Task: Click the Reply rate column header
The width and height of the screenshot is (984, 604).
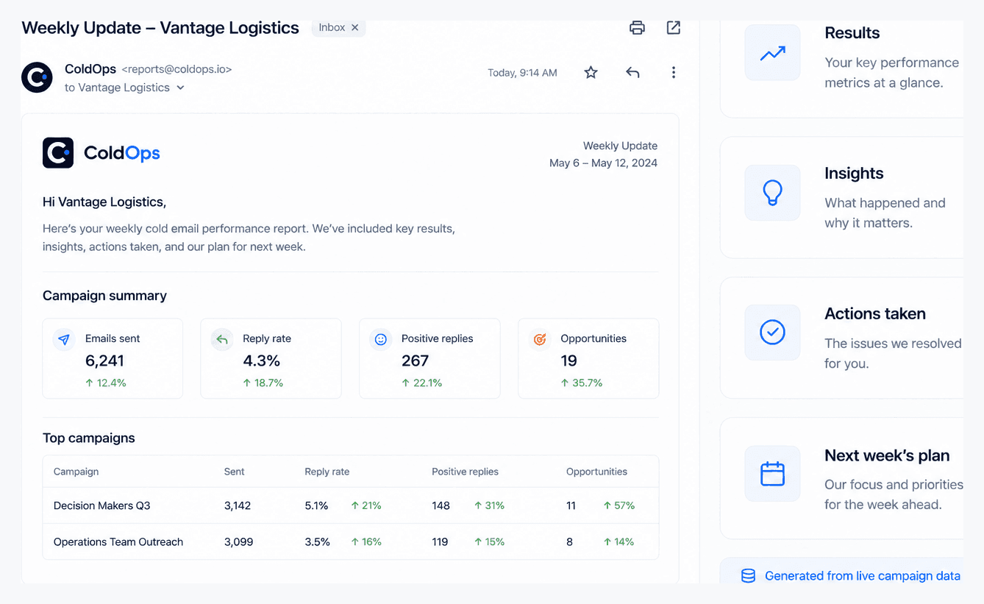Action: [327, 472]
